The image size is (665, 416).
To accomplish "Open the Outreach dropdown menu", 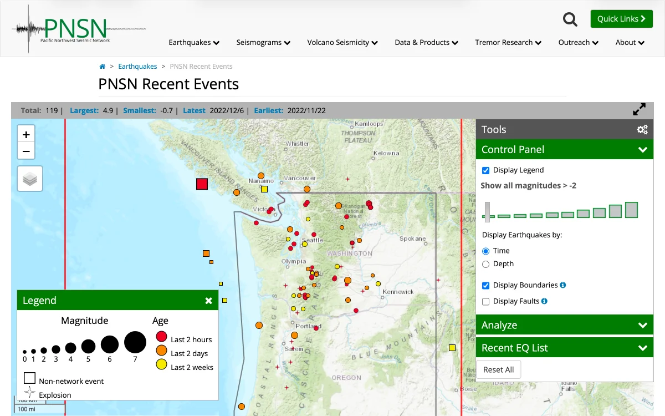I will [579, 42].
